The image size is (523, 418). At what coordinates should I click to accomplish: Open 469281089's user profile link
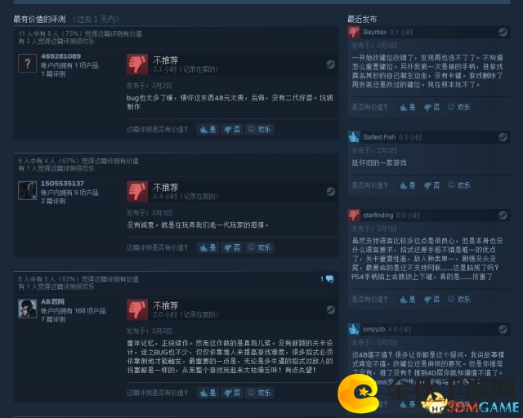[x=60, y=56]
